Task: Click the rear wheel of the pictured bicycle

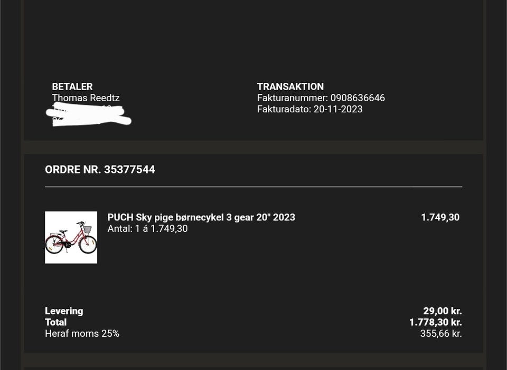Action: point(88,245)
